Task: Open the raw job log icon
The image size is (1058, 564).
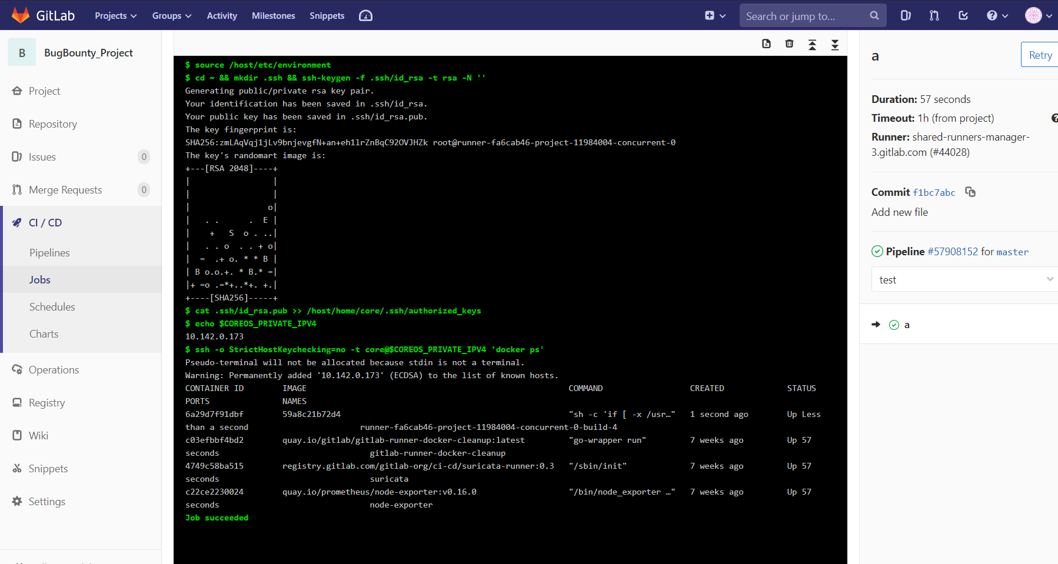Action: click(x=766, y=44)
